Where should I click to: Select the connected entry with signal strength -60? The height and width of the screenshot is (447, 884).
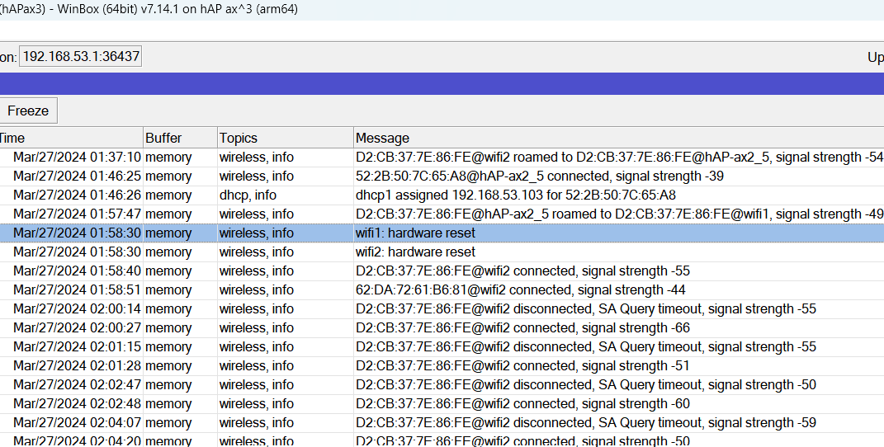(x=522, y=404)
